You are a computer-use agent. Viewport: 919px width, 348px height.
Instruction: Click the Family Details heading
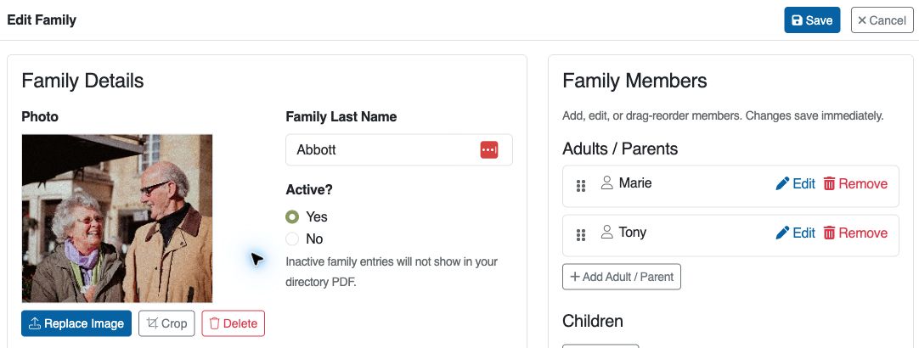[x=82, y=81]
